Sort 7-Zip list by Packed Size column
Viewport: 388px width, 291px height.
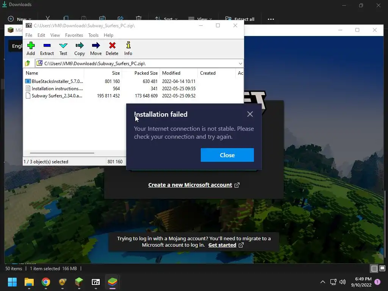click(x=141, y=73)
